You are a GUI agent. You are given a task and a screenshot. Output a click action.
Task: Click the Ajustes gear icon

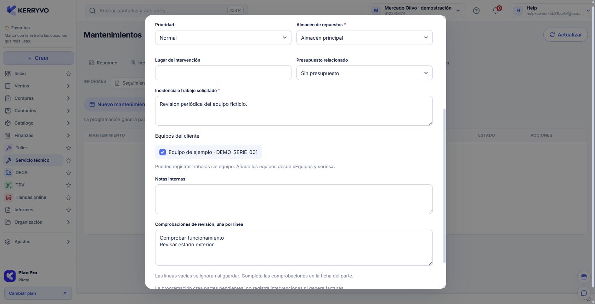8,242
